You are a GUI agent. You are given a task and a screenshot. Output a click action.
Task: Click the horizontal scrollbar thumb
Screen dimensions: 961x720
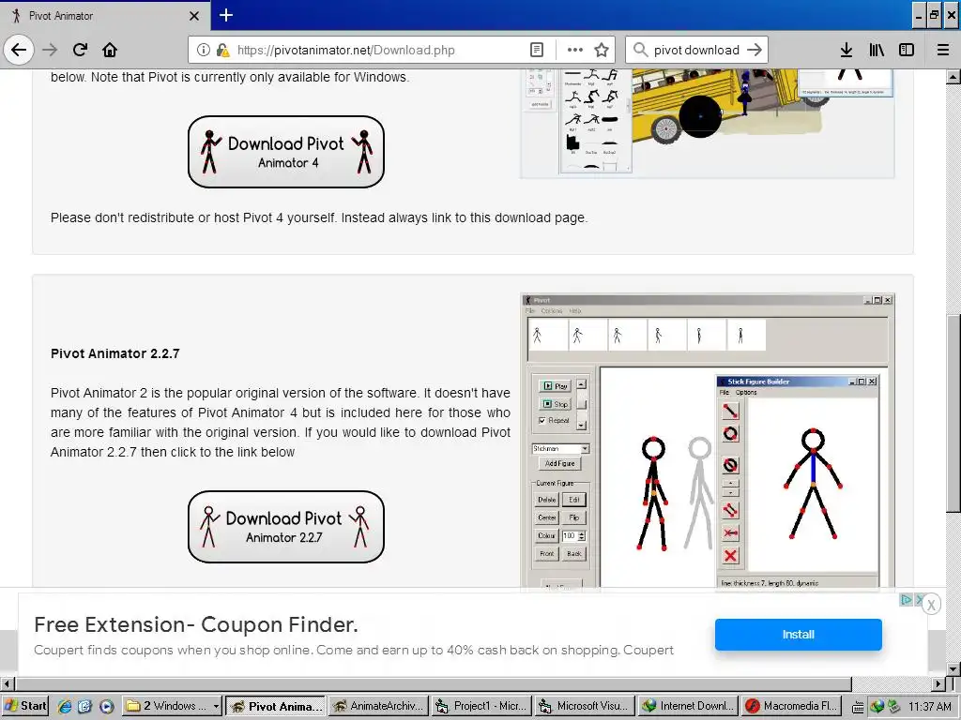(433, 683)
